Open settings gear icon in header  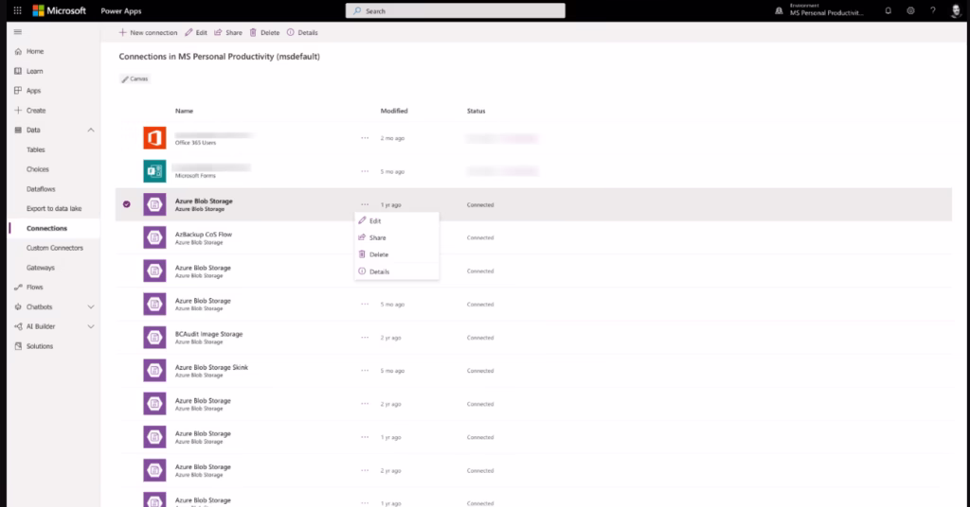tap(910, 10)
